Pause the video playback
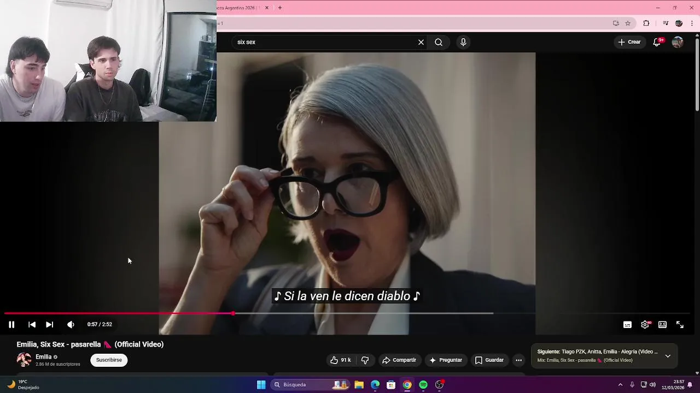 pos(11,324)
